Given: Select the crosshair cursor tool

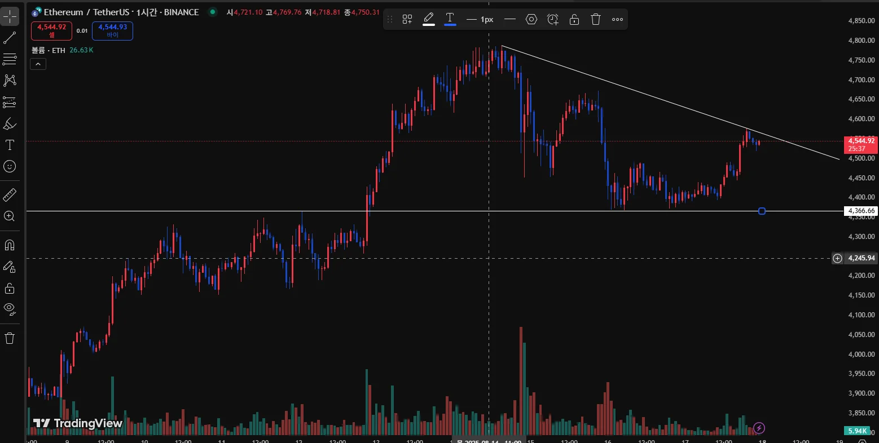Looking at the screenshot, I should 10,17.
